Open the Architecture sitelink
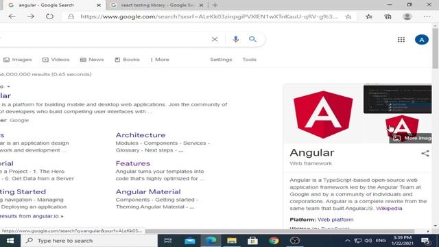Viewport: 439px width, 247px height. [x=141, y=135]
